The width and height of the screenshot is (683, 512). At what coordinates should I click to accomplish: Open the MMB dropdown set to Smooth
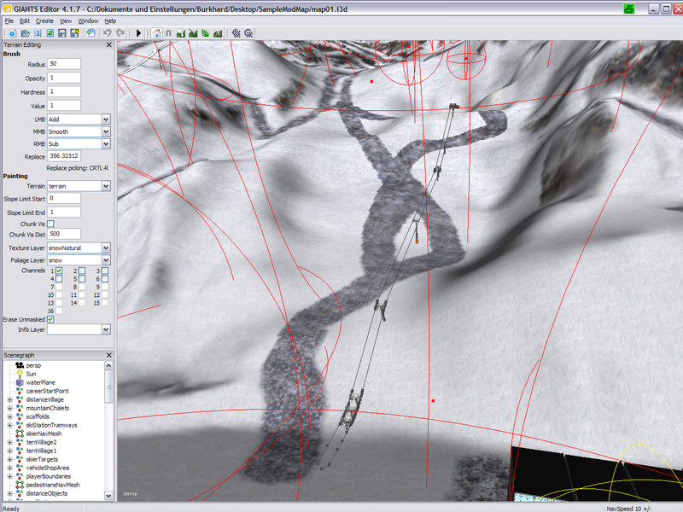[79, 131]
